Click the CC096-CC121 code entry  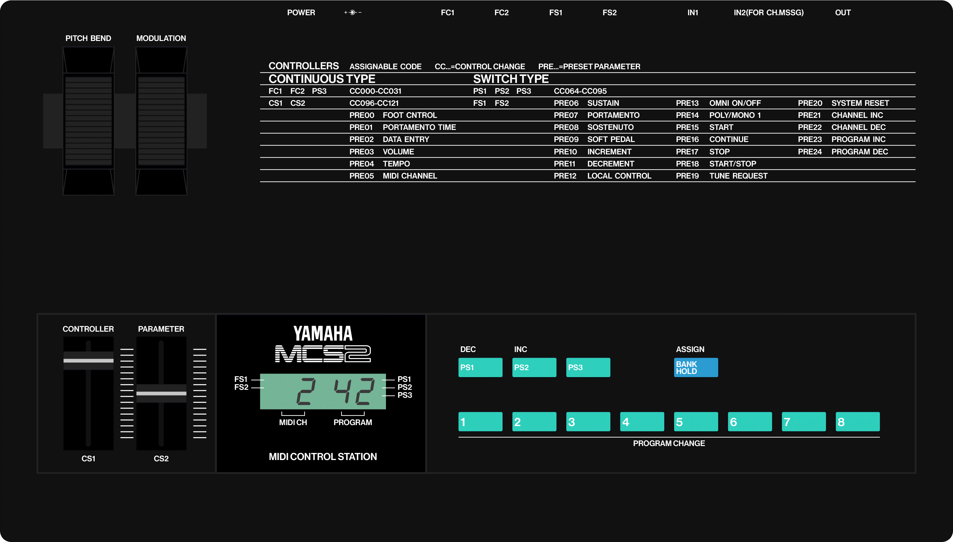[374, 103]
